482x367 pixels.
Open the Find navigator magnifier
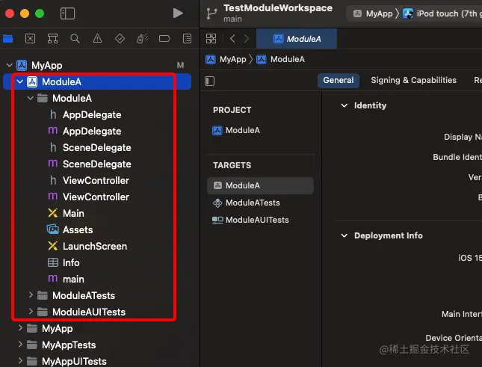click(x=75, y=39)
